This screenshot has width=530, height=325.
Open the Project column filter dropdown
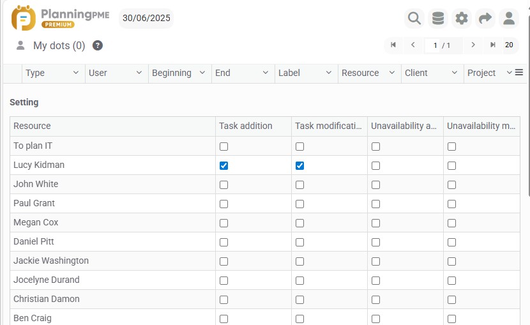click(x=509, y=72)
